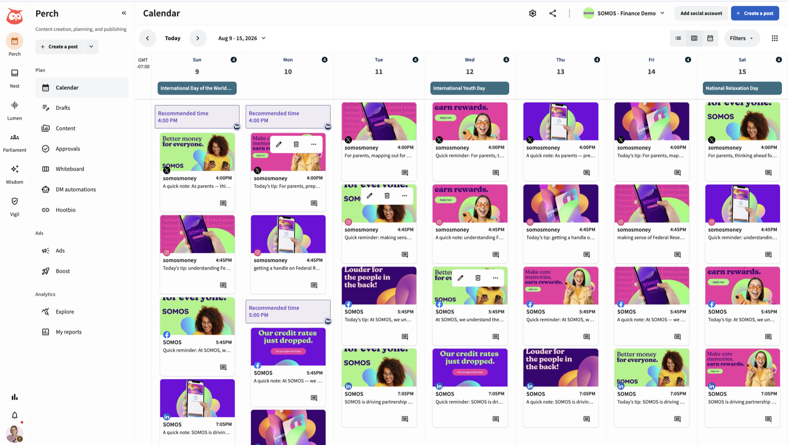Click the share calendar icon
Viewport: 788px width, 445px height.
click(x=553, y=14)
